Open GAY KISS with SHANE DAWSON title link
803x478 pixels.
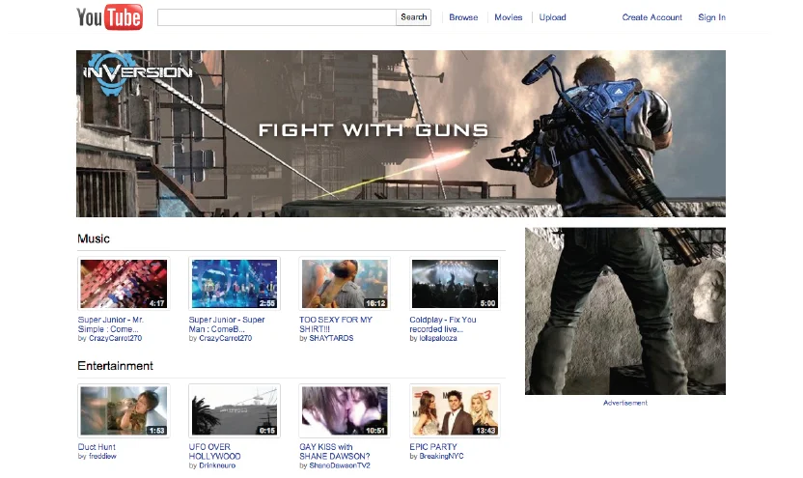pyautogui.click(x=334, y=451)
